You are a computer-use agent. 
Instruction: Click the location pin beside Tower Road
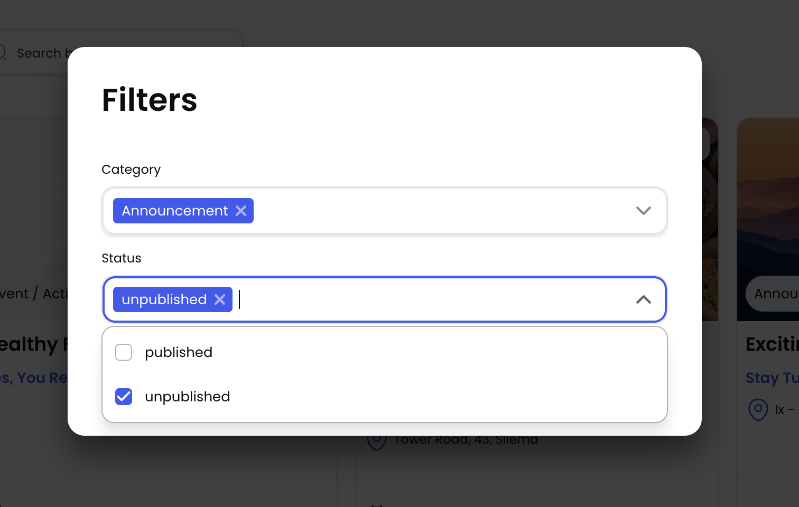376,440
